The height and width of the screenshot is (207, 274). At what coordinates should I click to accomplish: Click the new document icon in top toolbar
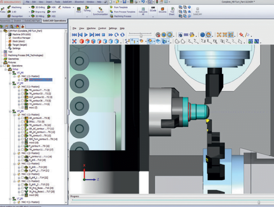(111, 2)
